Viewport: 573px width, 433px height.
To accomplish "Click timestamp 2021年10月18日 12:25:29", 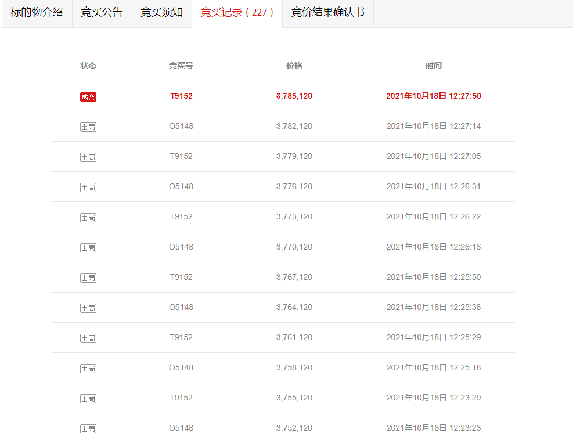I will tap(434, 337).
